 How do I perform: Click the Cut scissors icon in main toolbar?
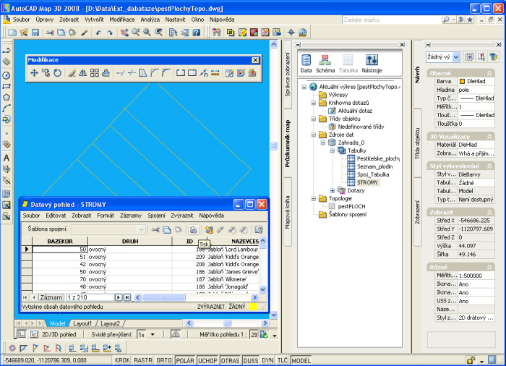[50, 33]
